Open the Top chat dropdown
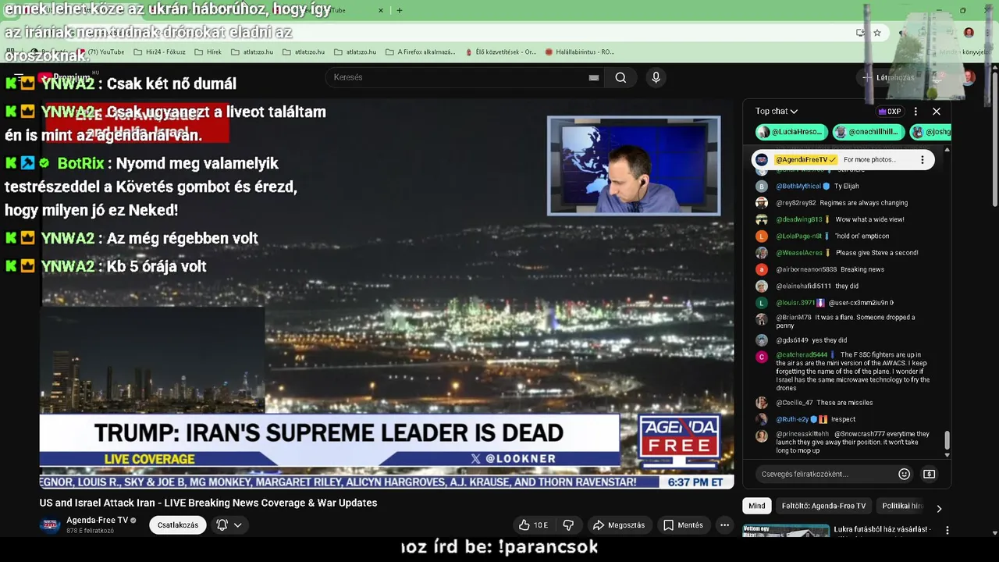This screenshot has width=999, height=562. (x=777, y=112)
